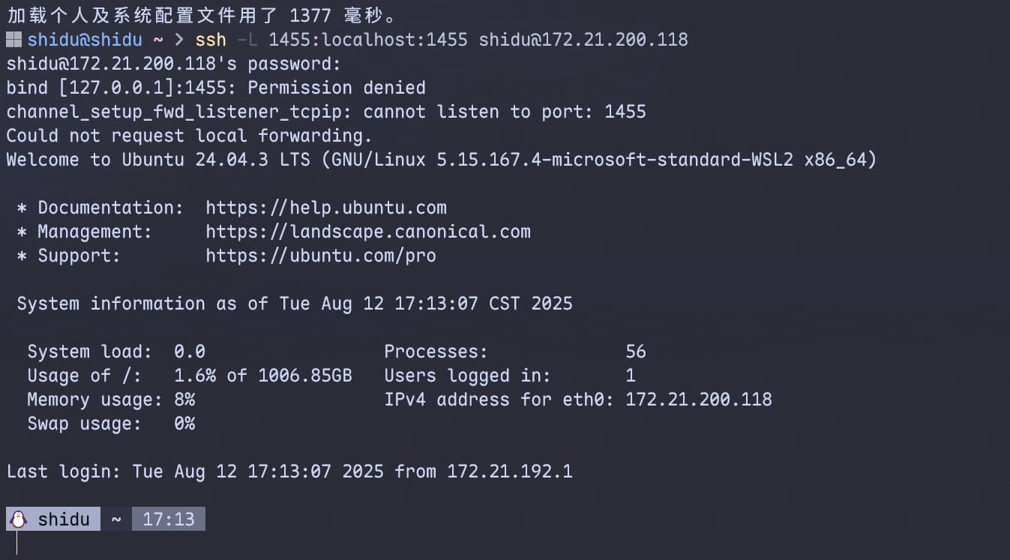Click the Welcome to Ubuntu 24.04.3 LTS line
This screenshot has width=1010, height=560.
point(441,160)
